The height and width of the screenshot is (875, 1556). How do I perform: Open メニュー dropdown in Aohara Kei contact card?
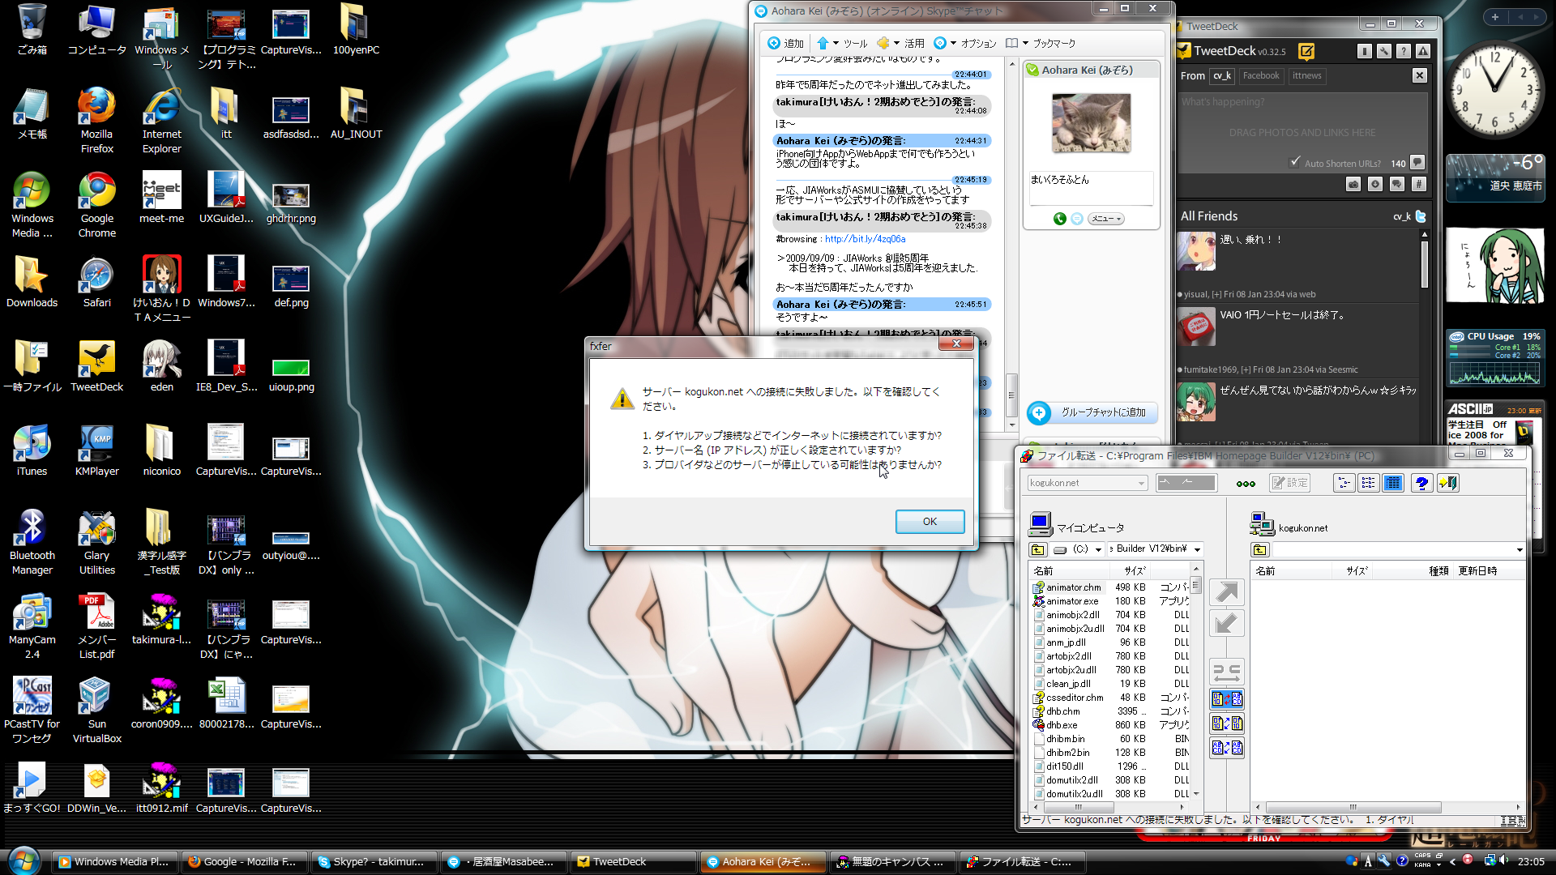pyautogui.click(x=1105, y=219)
